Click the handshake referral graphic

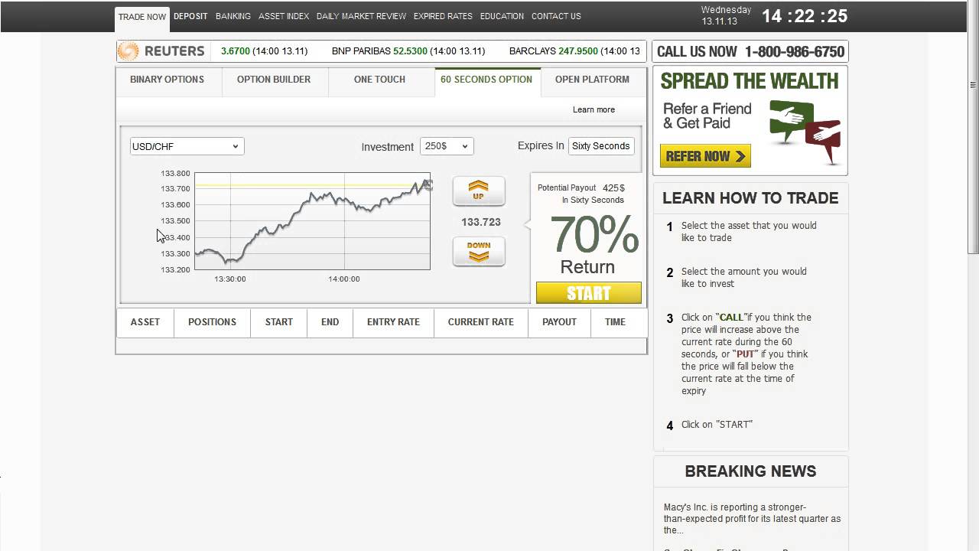click(805, 131)
